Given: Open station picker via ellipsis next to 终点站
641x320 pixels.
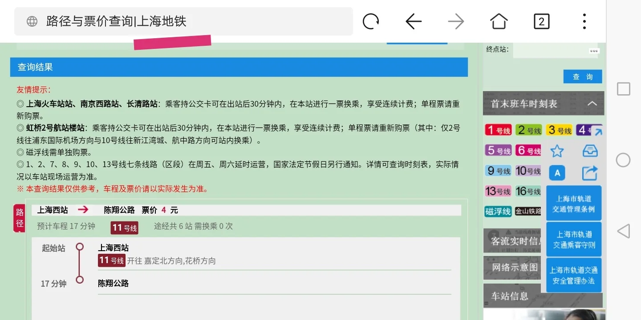Looking at the screenshot, I should [594, 50].
